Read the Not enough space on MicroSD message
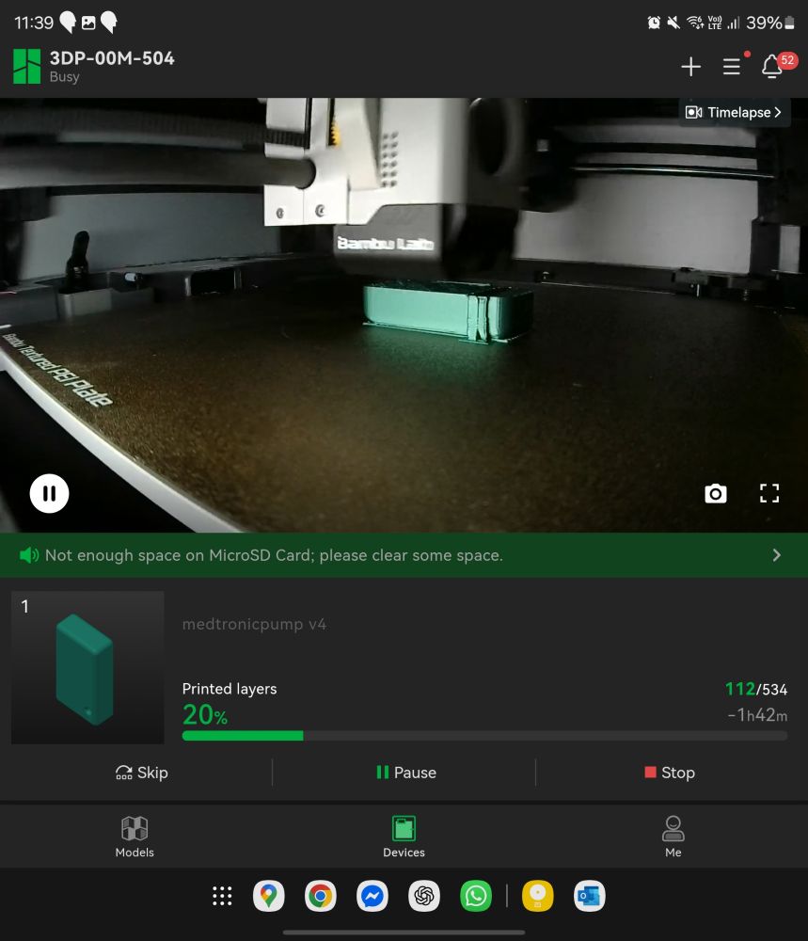This screenshot has width=808, height=941. click(274, 555)
